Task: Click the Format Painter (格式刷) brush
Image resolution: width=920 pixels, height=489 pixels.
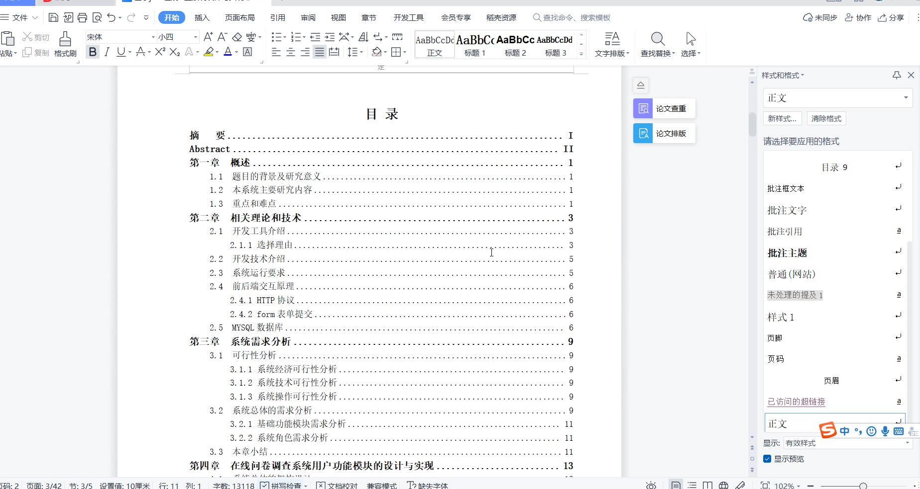Action: point(65,44)
